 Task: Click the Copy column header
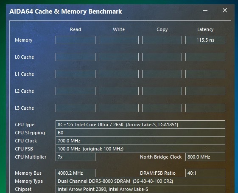pyautogui.click(x=162, y=29)
